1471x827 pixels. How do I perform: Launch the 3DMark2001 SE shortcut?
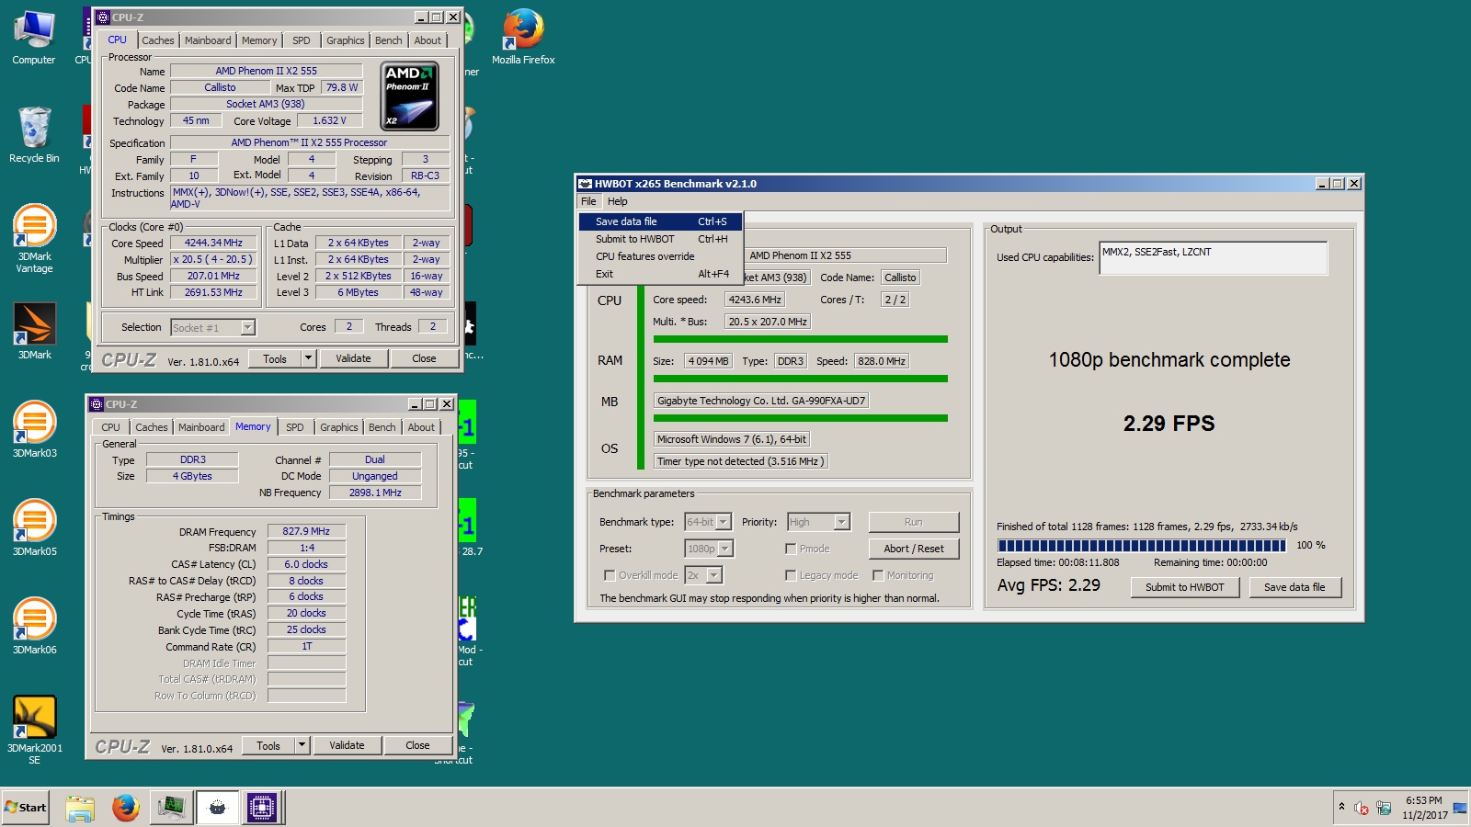[x=34, y=730]
